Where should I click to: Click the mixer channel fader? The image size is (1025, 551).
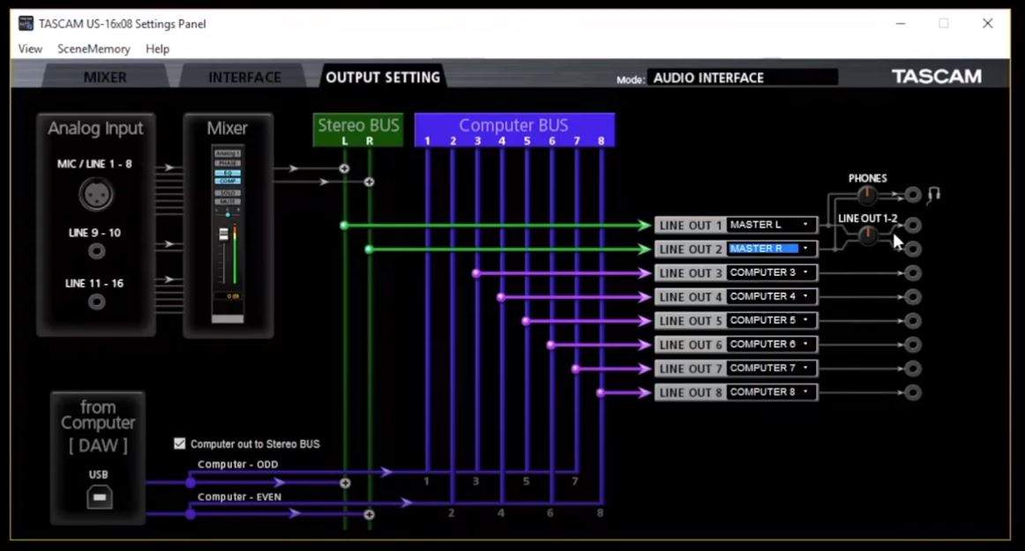(x=223, y=234)
